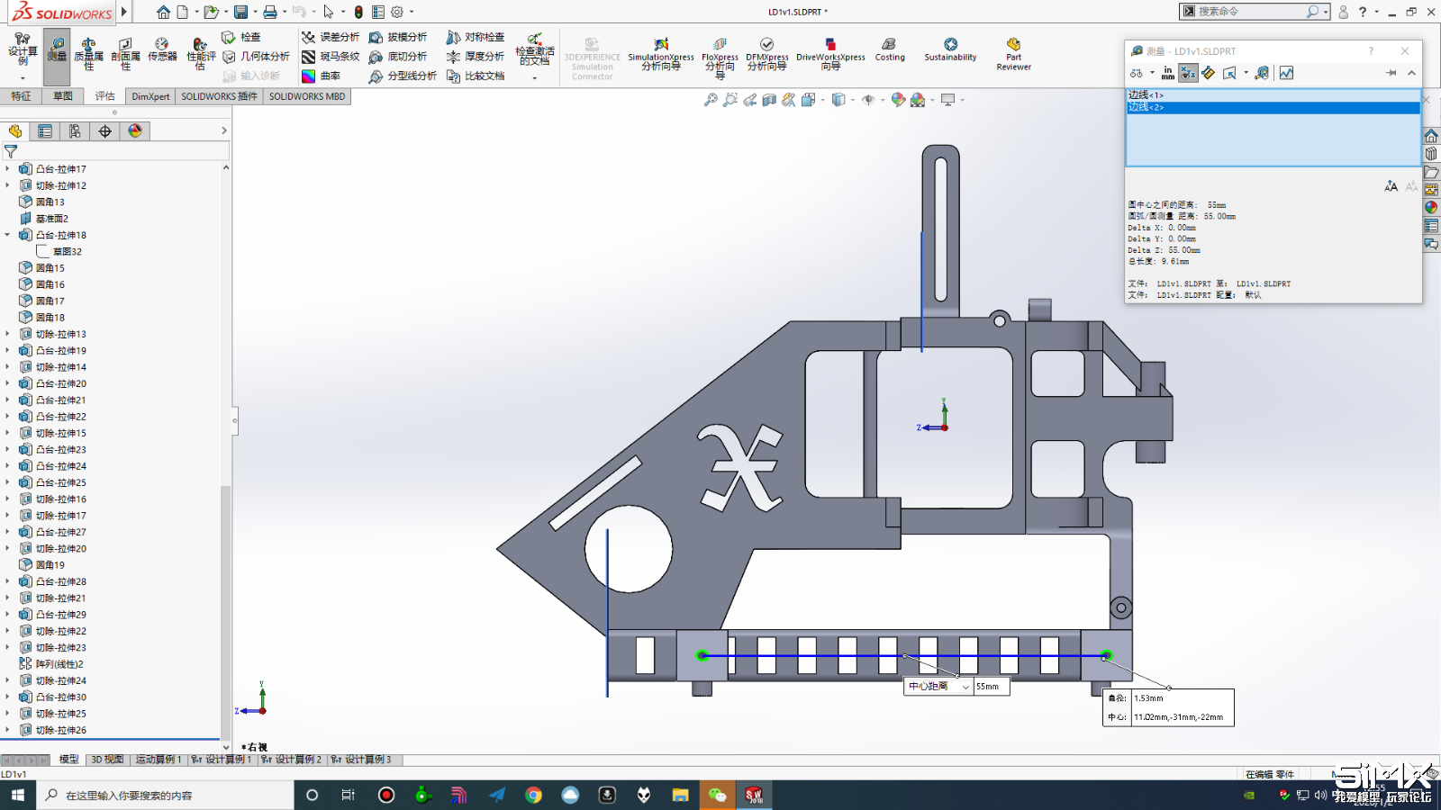The image size is (1441, 810).
Task: Switch to 运动算例 1 bottom tab
Action: [x=159, y=760]
